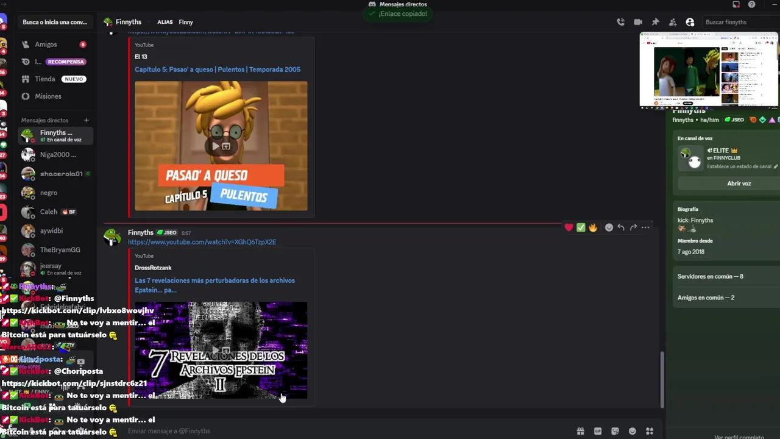Open the help question mark icon
780x439 pixels.
pos(752,4)
